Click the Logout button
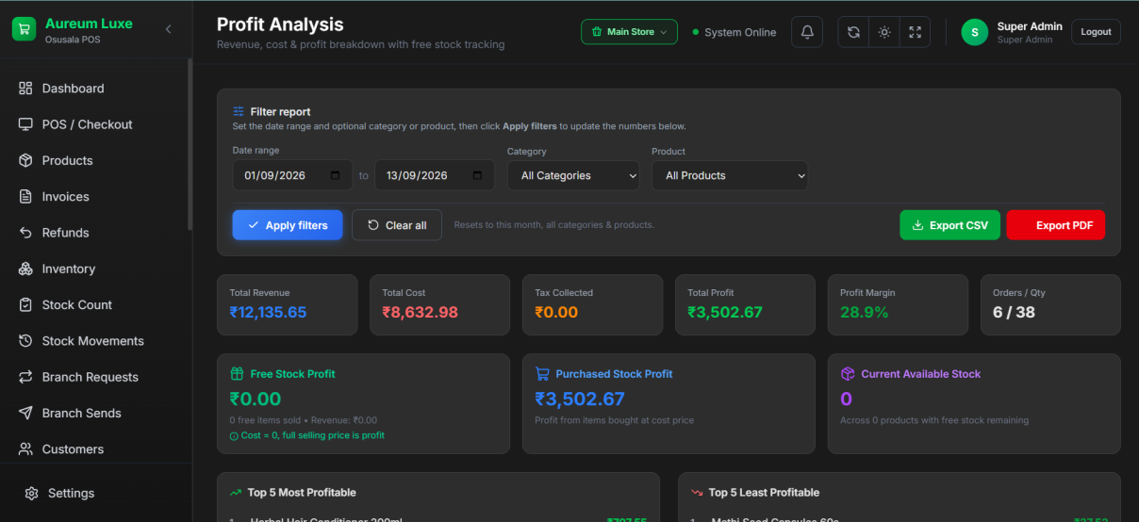The image size is (1139, 522). 1096,32
